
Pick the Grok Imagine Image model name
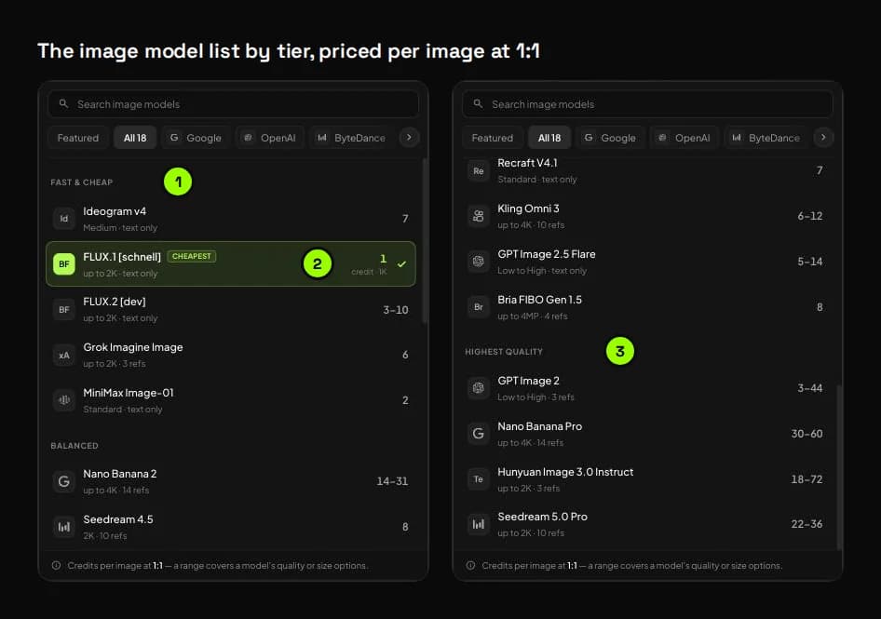point(133,347)
